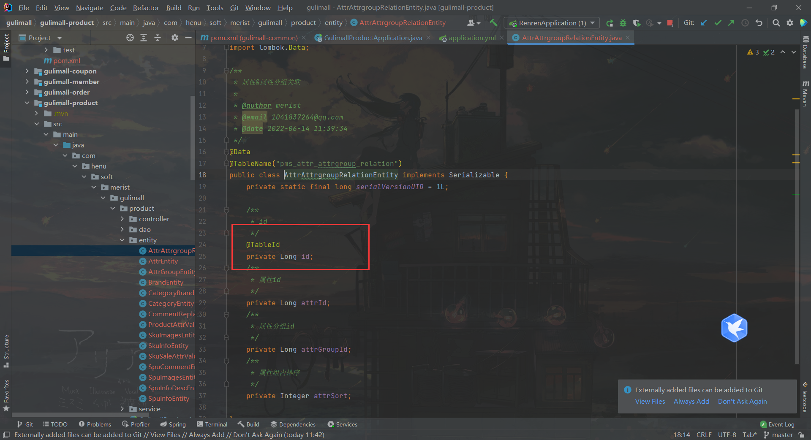Open the Problems tool window

[95, 424]
